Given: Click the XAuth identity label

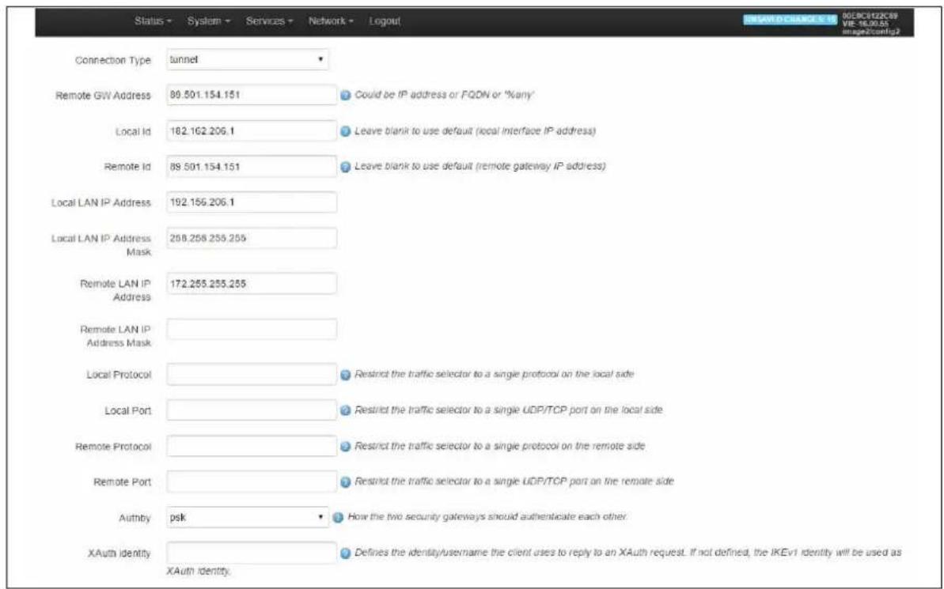Looking at the screenshot, I should click(x=119, y=553).
